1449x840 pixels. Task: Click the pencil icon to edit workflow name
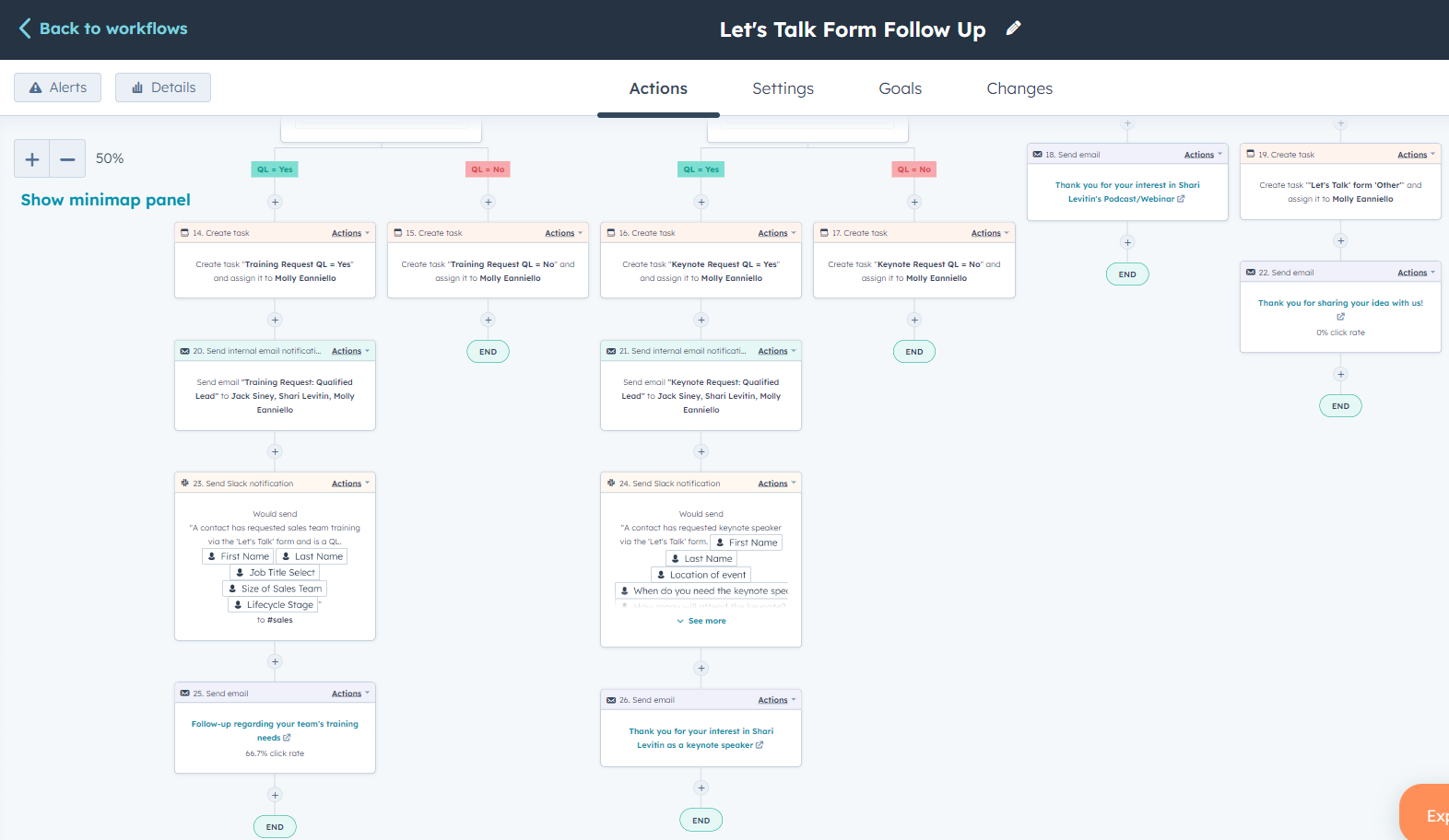pyautogui.click(x=1013, y=29)
